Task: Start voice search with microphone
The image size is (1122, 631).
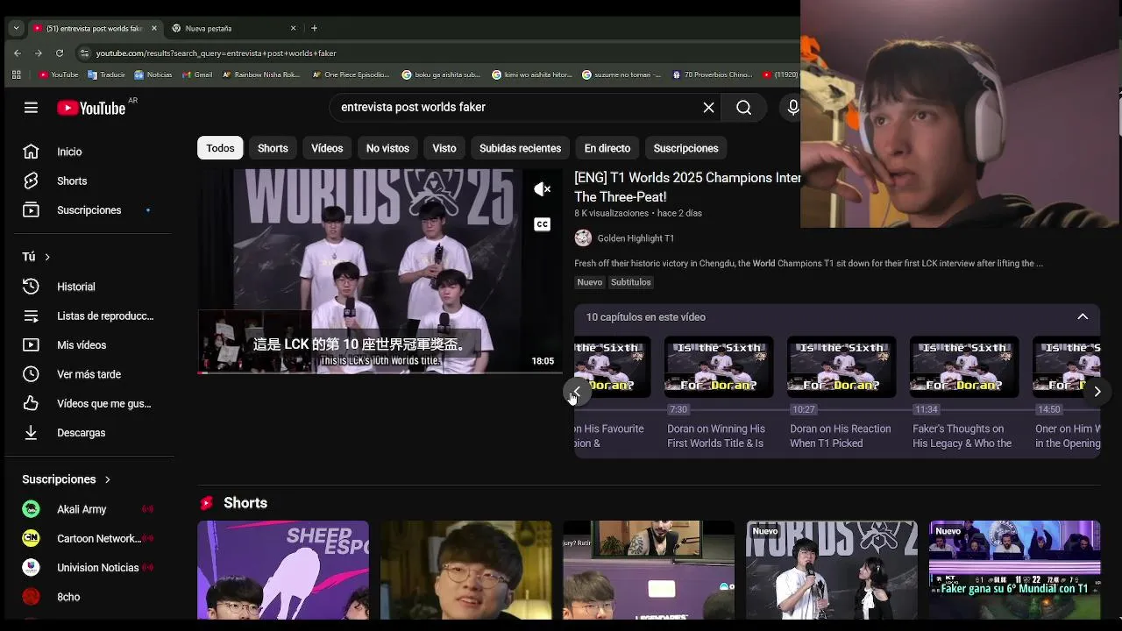Action: pos(792,108)
